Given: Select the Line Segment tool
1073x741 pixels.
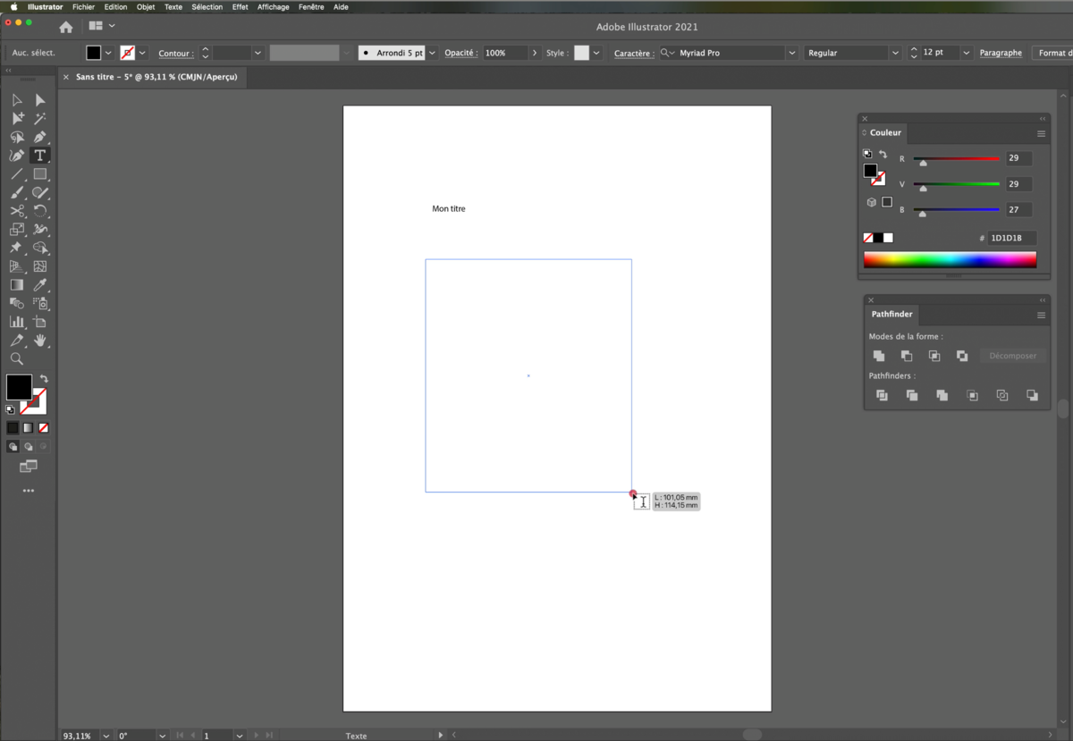Looking at the screenshot, I should click(x=17, y=174).
